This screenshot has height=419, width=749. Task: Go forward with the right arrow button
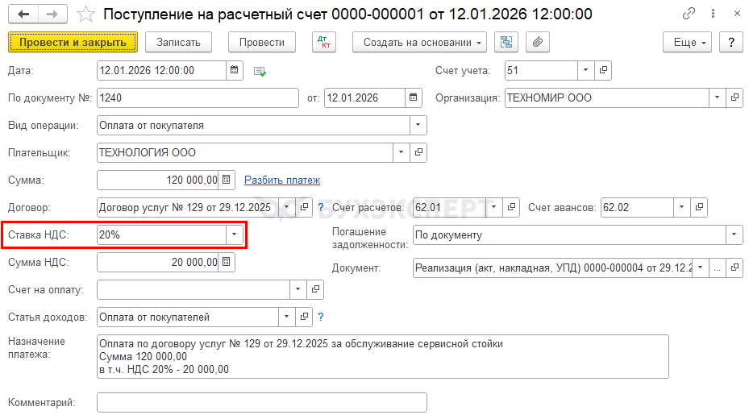(x=52, y=15)
